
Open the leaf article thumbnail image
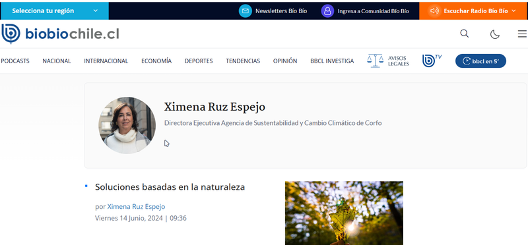(344, 213)
